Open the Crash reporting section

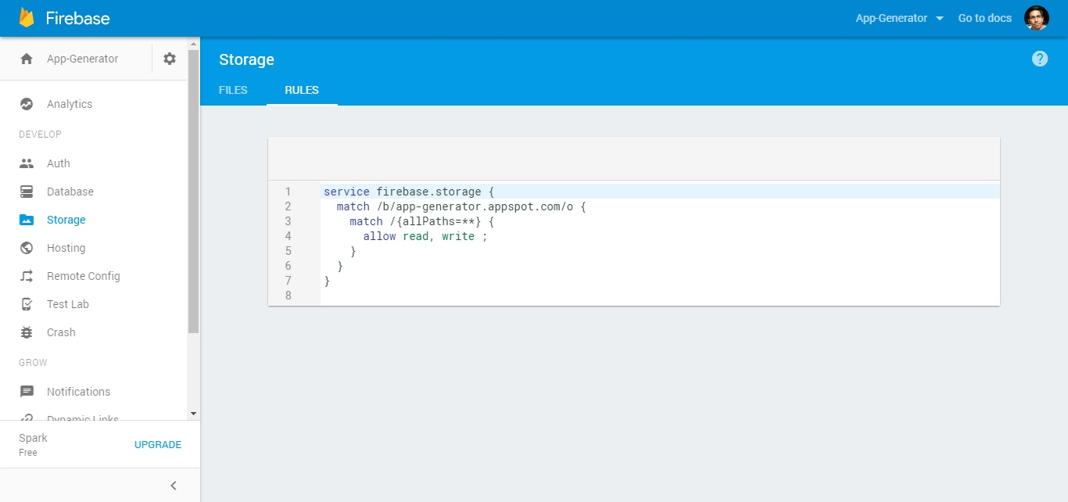(x=62, y=332)
